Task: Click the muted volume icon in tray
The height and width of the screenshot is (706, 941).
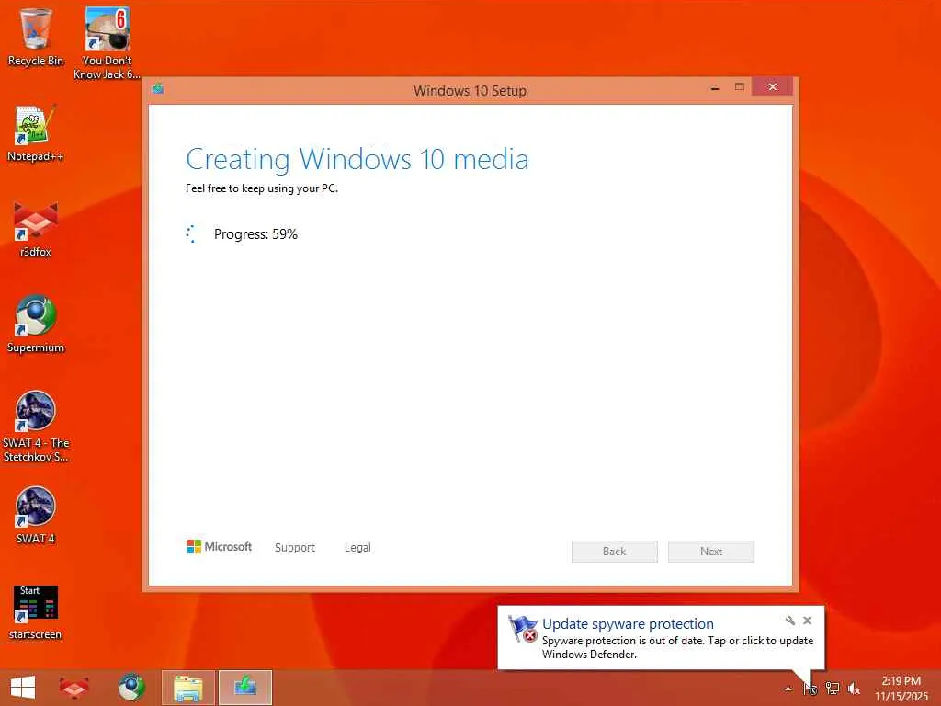Action: (x=854, y=689)
